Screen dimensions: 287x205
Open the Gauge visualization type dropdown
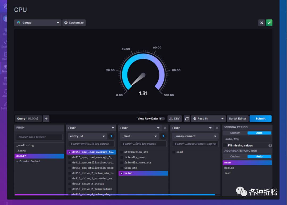point(38,23)
